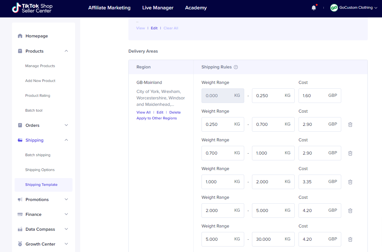
Task: Click the 3.35 GBP cost field
Action: coord(320,182)
